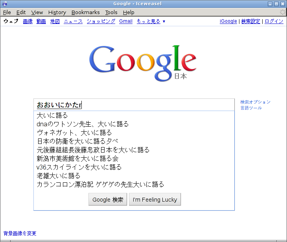Go to the Gmail link
287x242 pixels.
pos(126,21)
